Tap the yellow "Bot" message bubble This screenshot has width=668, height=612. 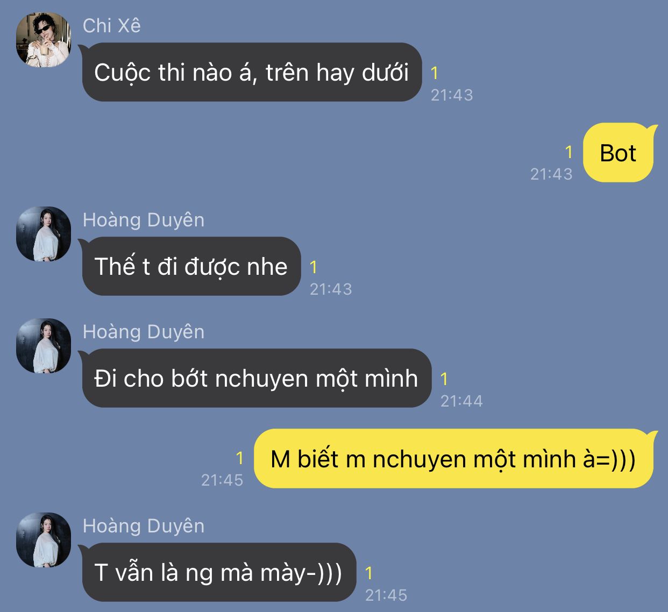tap(619, 153)
